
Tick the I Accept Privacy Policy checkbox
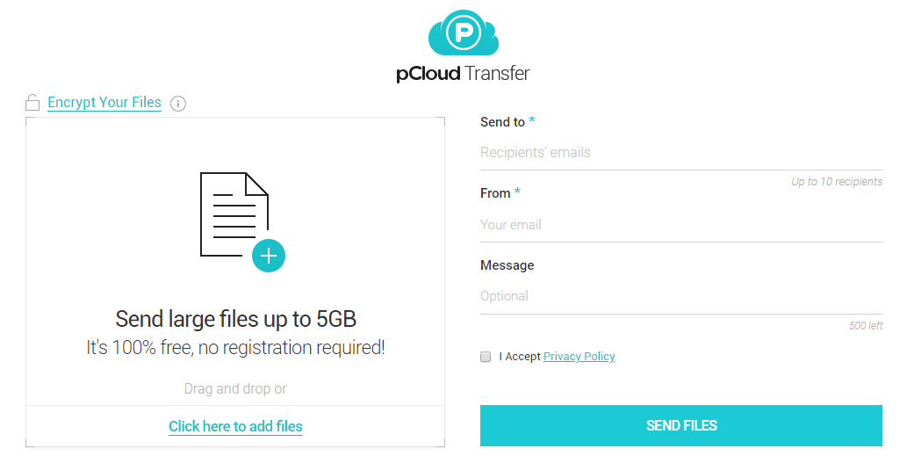pos(486,357)
